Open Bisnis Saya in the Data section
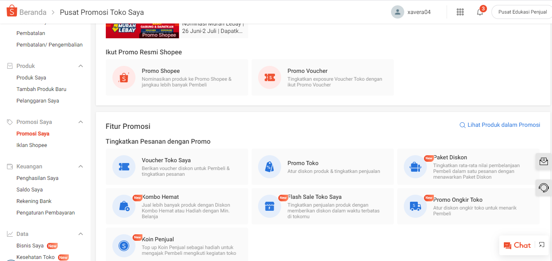The image size is (552, 261). [30, 245]
